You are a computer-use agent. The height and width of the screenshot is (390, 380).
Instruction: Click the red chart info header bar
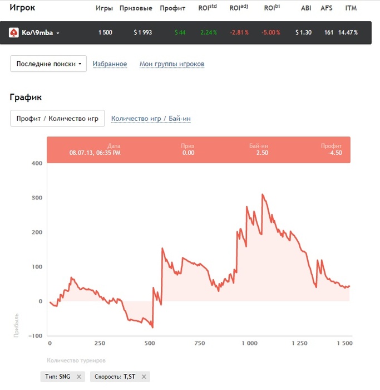tap(199, 149)
